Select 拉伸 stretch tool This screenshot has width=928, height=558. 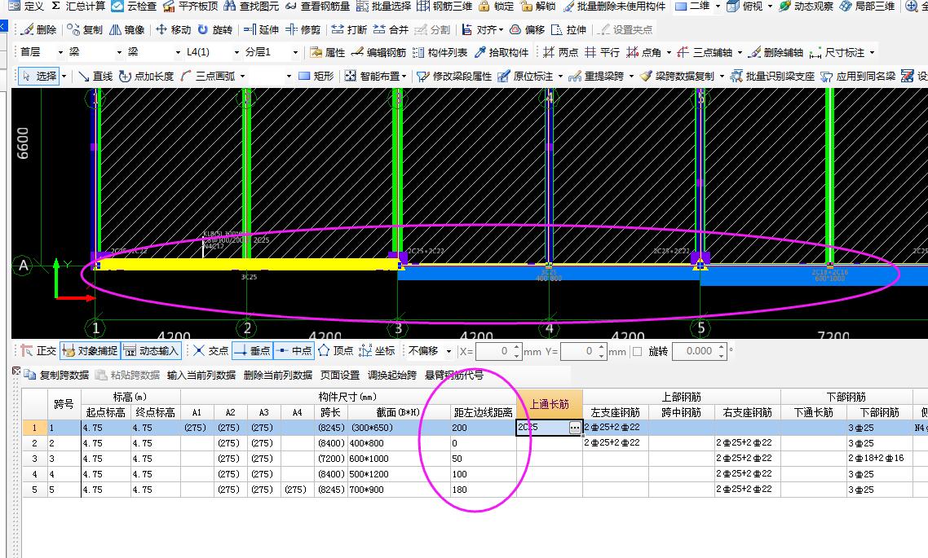click(x=568, y=29)
